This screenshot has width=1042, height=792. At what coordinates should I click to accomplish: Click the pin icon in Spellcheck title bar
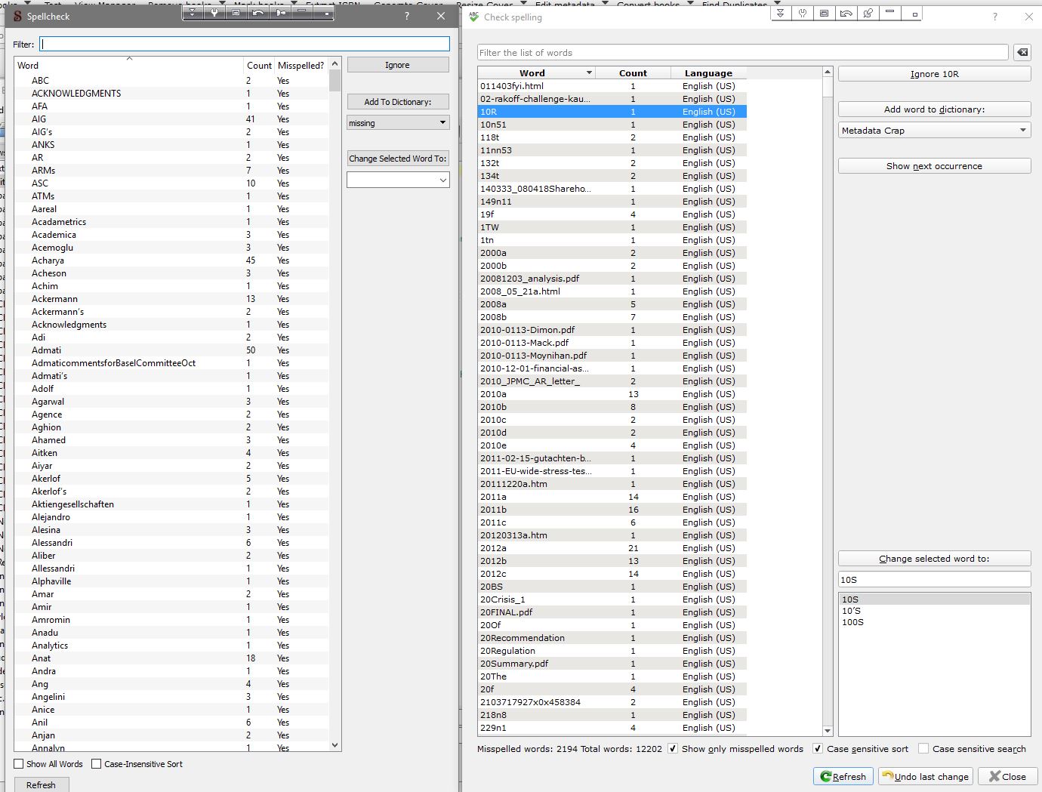(281, 13)
